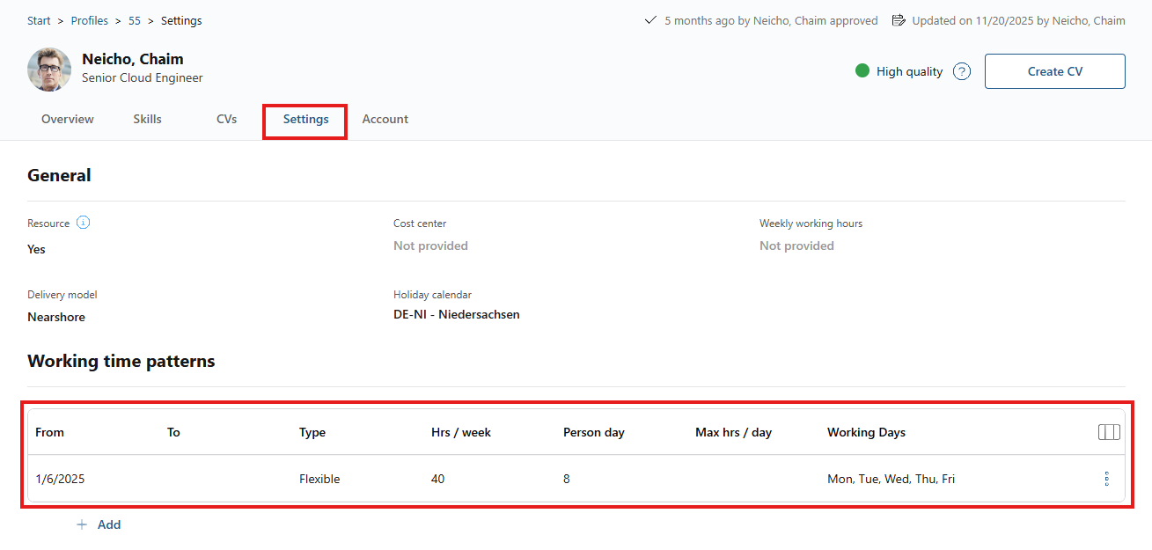Click the Max hrs / day column header
This screenshot has width=1152, height=550.
[733, 432]
